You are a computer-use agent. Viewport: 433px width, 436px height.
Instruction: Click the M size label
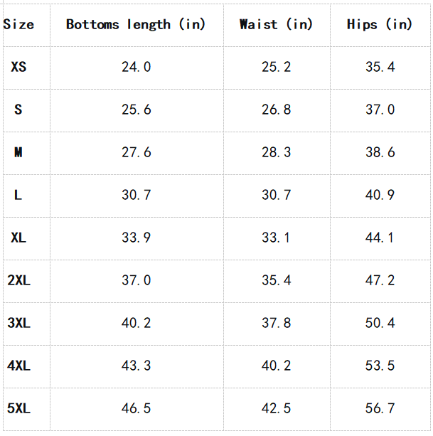point(18,152)
